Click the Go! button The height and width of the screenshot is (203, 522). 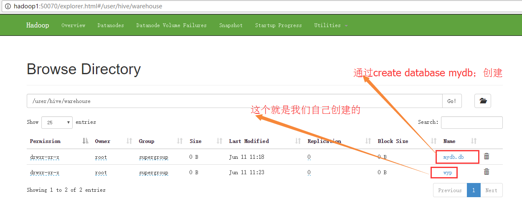tap(452, 101)
